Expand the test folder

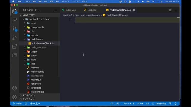pyautogui.click(x=25, y=64)
